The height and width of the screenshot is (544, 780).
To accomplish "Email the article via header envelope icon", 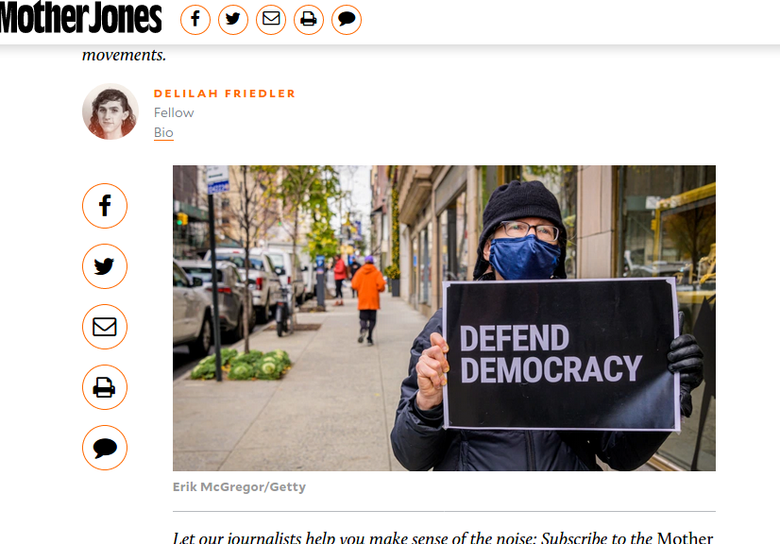I will [x=271, y=20].
